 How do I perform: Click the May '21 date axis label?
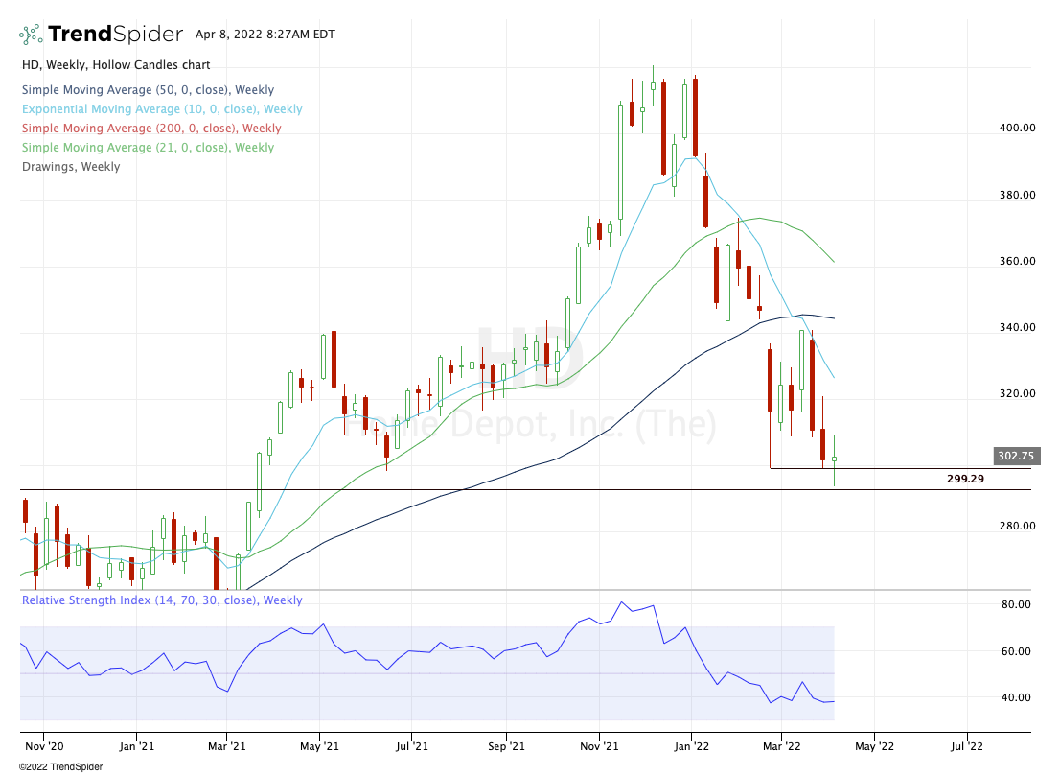click(320, 746)
